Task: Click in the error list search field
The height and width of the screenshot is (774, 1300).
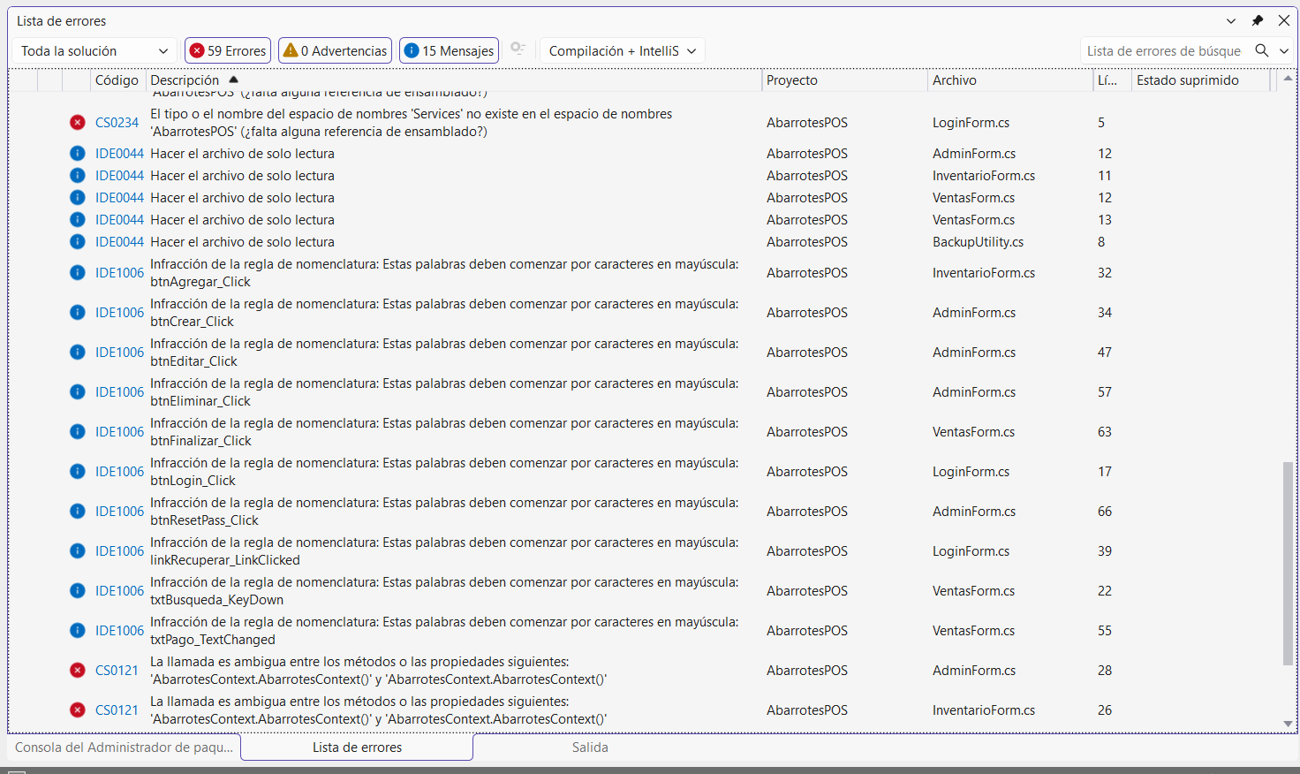Action: coord(1163,51)
